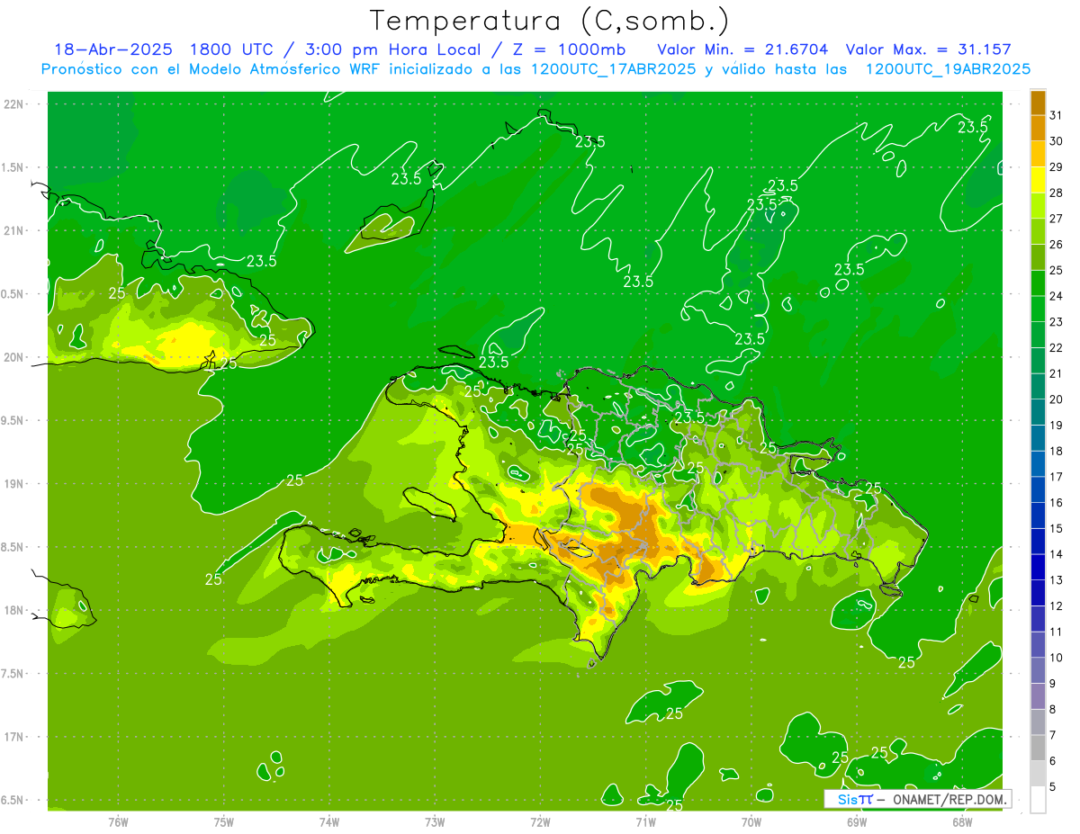This screenshot has height=834, width=1080.
Task: Click the gray colorbar segment between 6 and 7
Action: tap(1038, 748)
